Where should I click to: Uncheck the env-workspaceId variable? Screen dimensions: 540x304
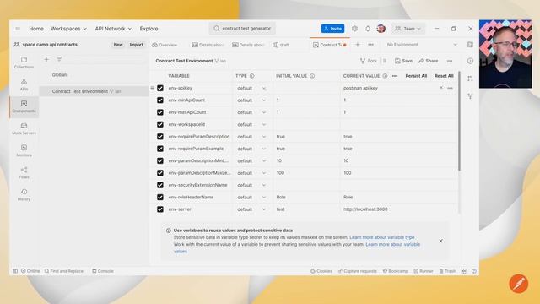[x=160, y=124]
